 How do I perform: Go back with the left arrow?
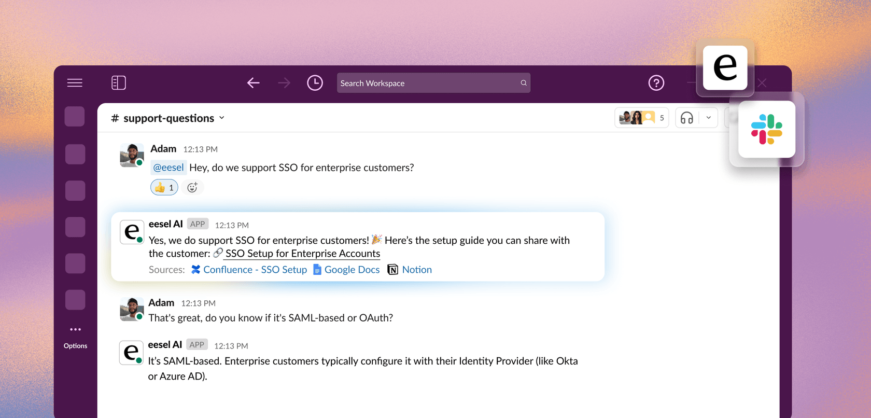pyautogui.click(x=253, y=83)
